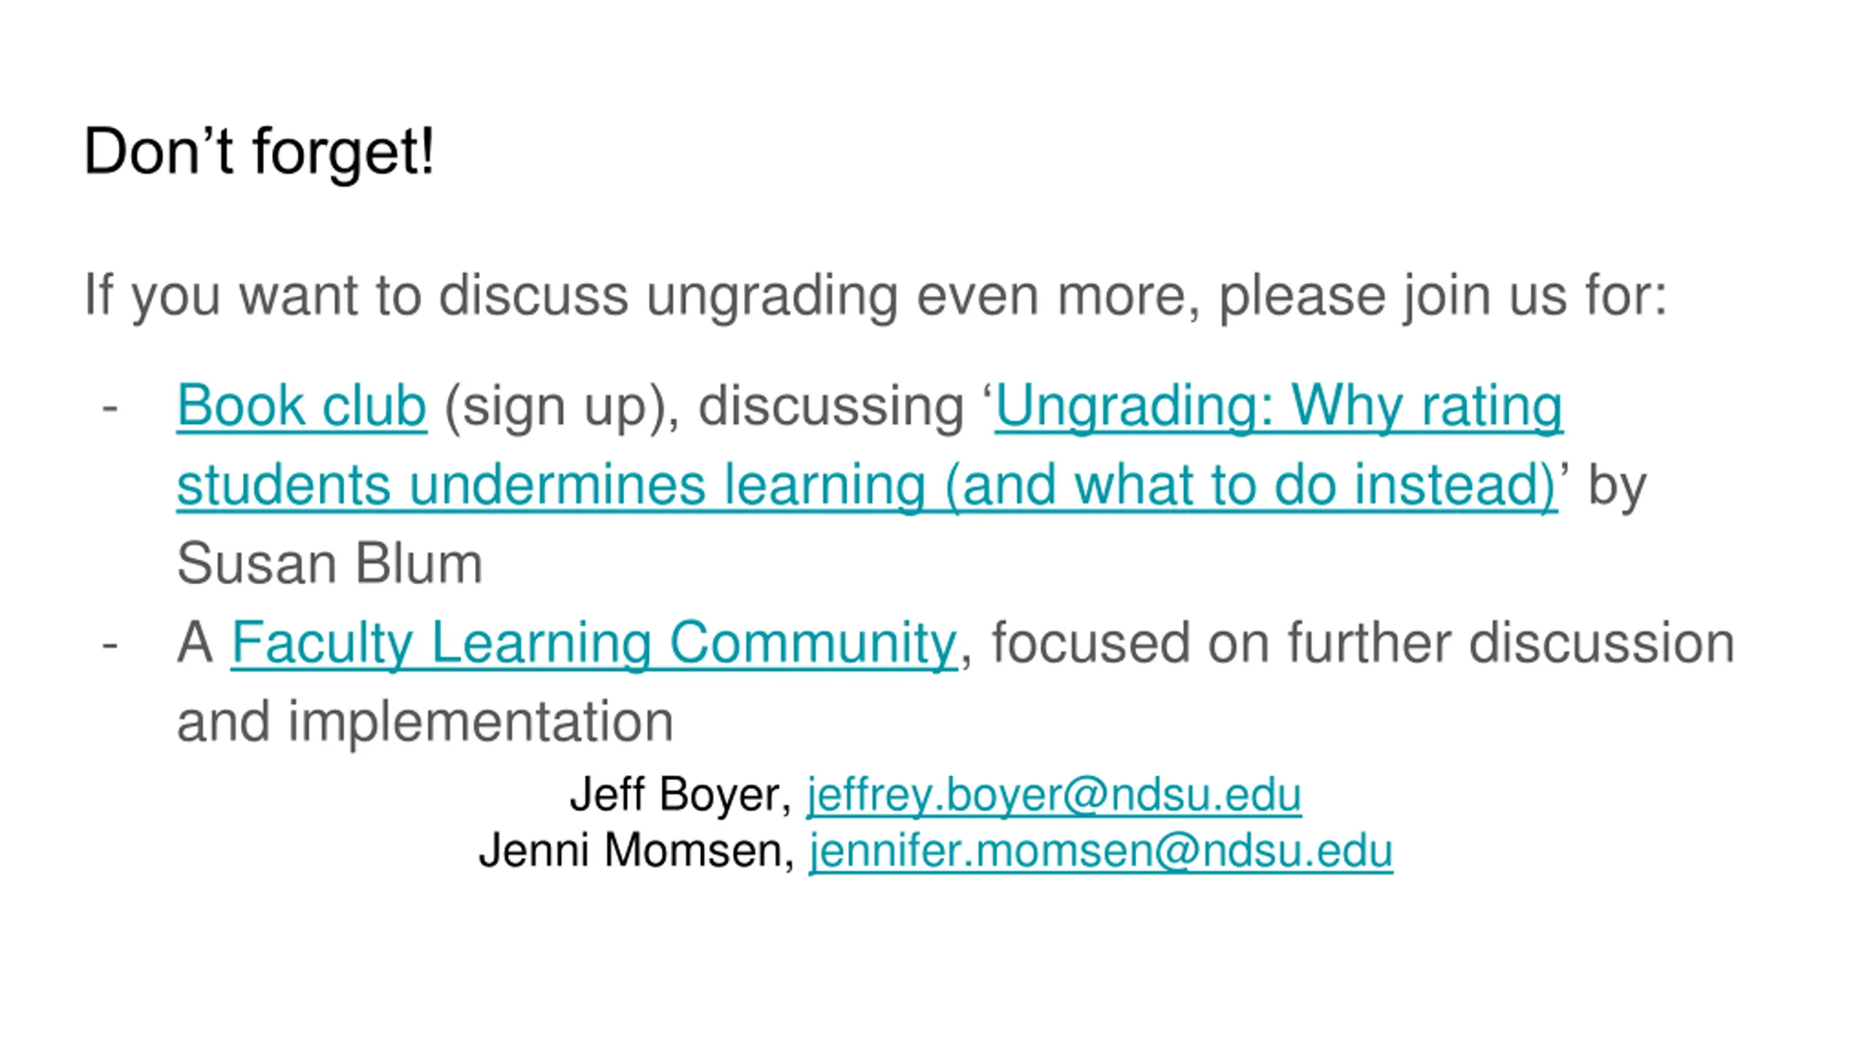Click the word 'by' after book title

click(x=1617, y=487)
